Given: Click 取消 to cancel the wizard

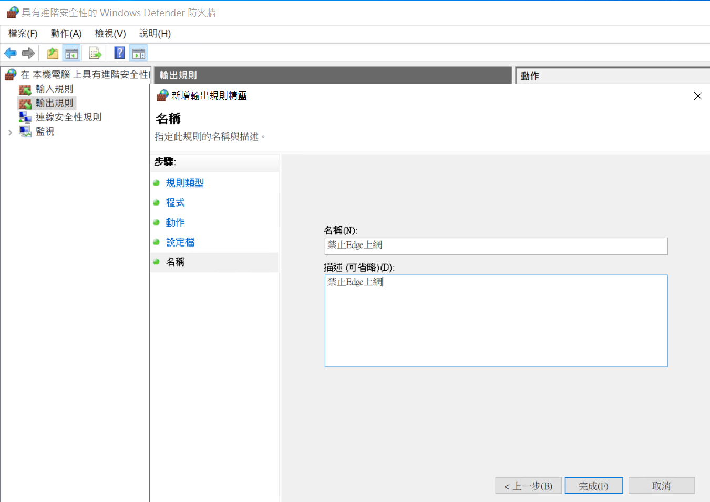Looking at the screenshot, I should (x=662, y=486).
